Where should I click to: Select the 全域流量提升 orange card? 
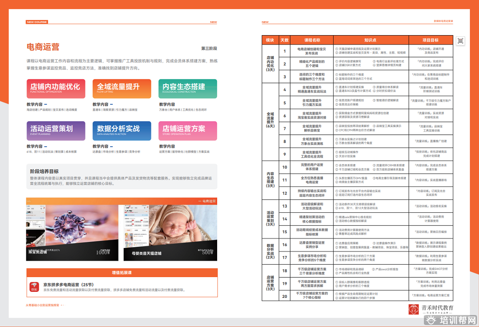tap(122, 89)
